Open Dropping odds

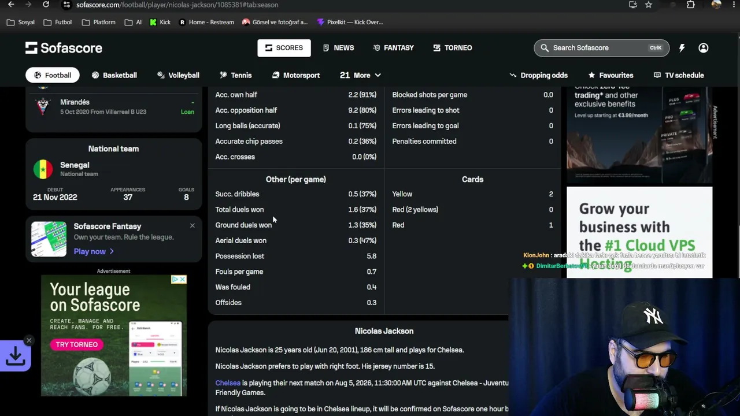pos(538,75)
